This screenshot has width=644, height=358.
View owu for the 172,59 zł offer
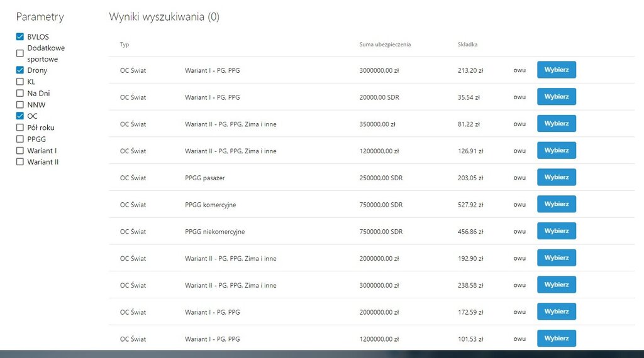coord(519,312)
